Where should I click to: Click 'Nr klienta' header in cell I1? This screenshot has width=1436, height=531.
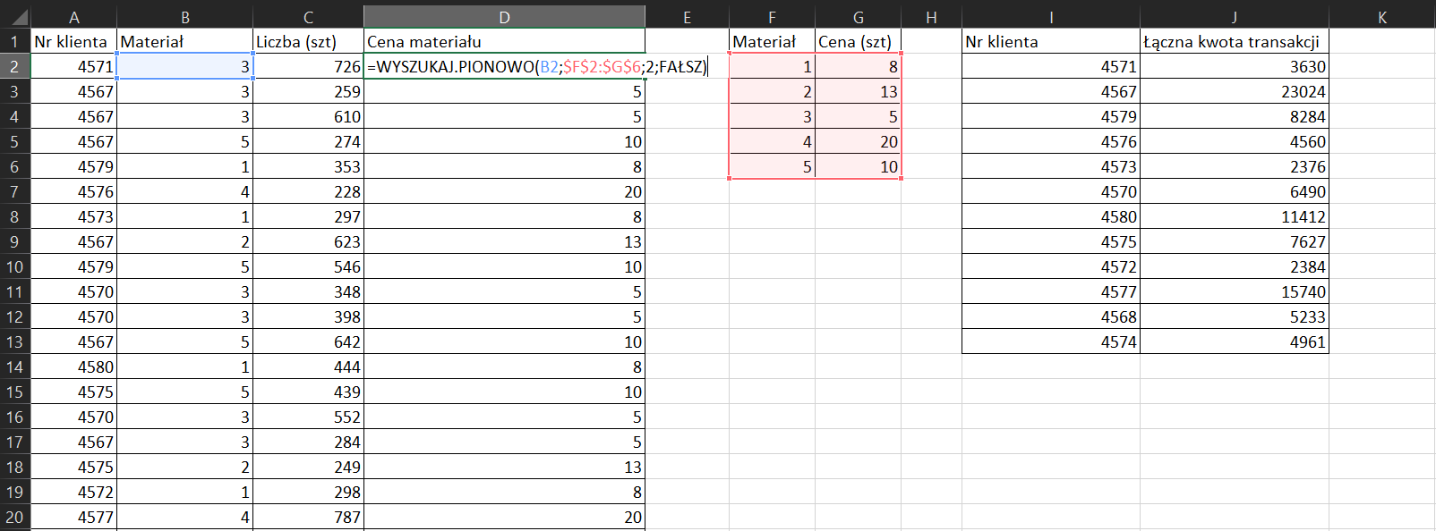coord(1051,41)
